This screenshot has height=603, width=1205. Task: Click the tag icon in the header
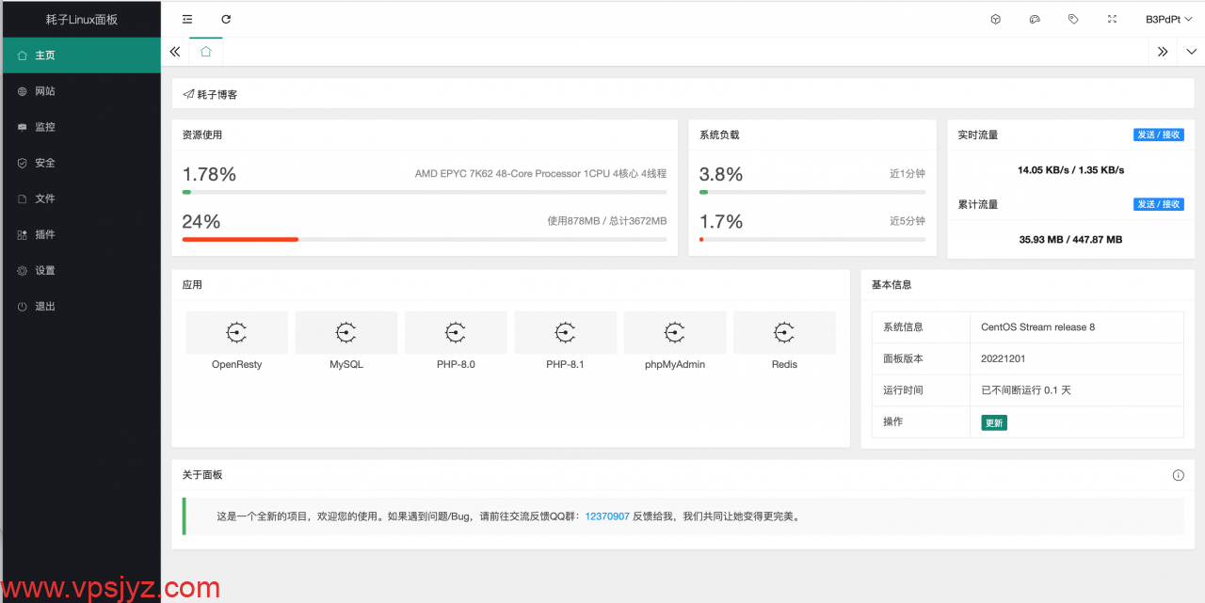point(1073,19)
